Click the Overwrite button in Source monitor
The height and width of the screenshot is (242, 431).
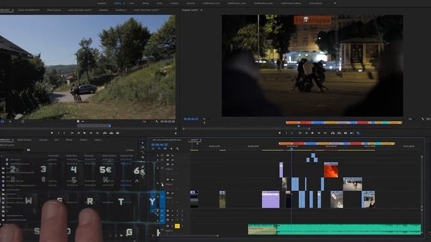click(111, 133)
